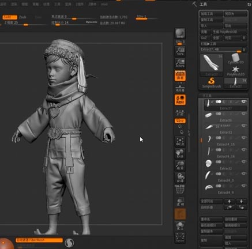Hide the Extract4_16 subtool with eye icon
This screenshot has height=249, width=252.
[x=244, y=150]
